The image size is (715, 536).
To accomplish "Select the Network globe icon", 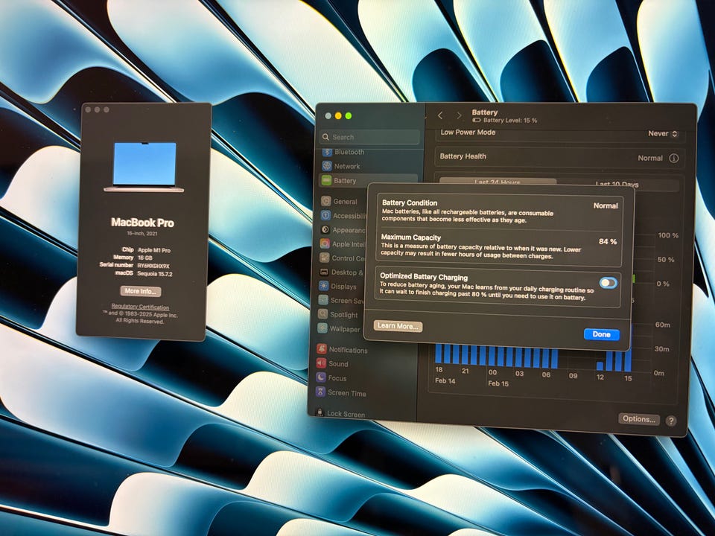I will pos(326,166).
